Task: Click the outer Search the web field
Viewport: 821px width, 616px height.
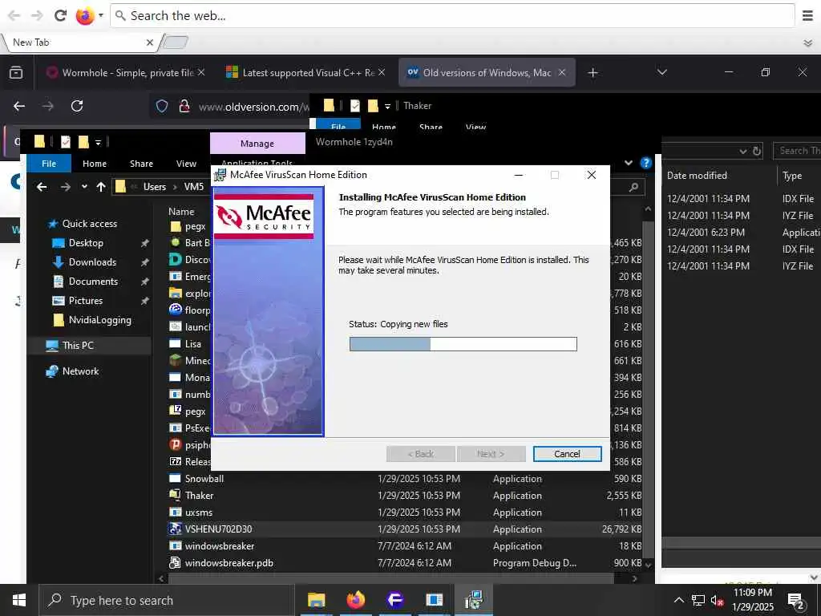Action: 452,16
